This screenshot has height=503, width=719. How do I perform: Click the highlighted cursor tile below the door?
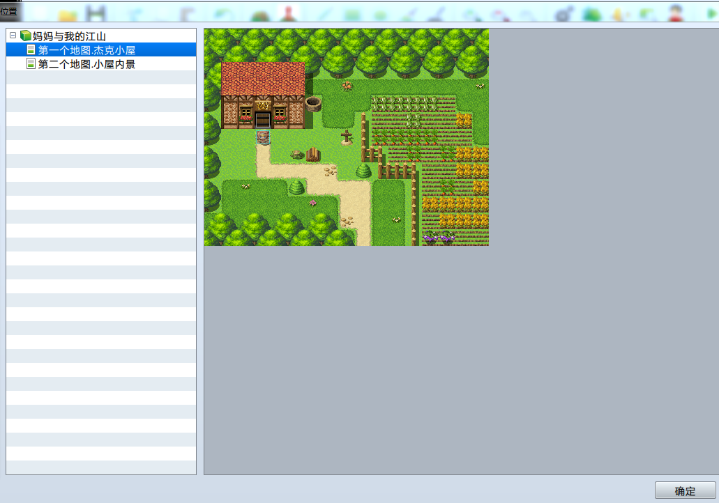263,137
